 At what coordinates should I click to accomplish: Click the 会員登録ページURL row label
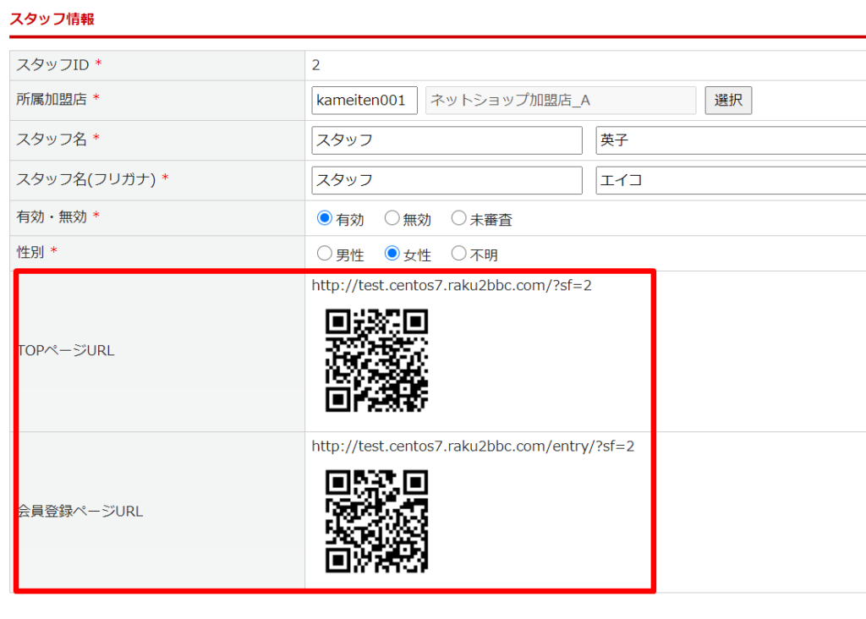click(x=80, y=512)
